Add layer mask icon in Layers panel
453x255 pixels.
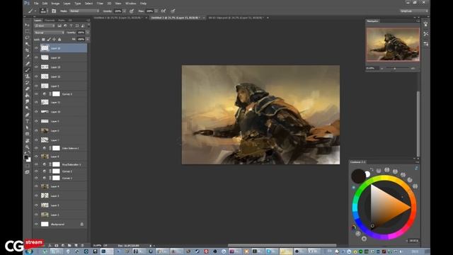57,246
